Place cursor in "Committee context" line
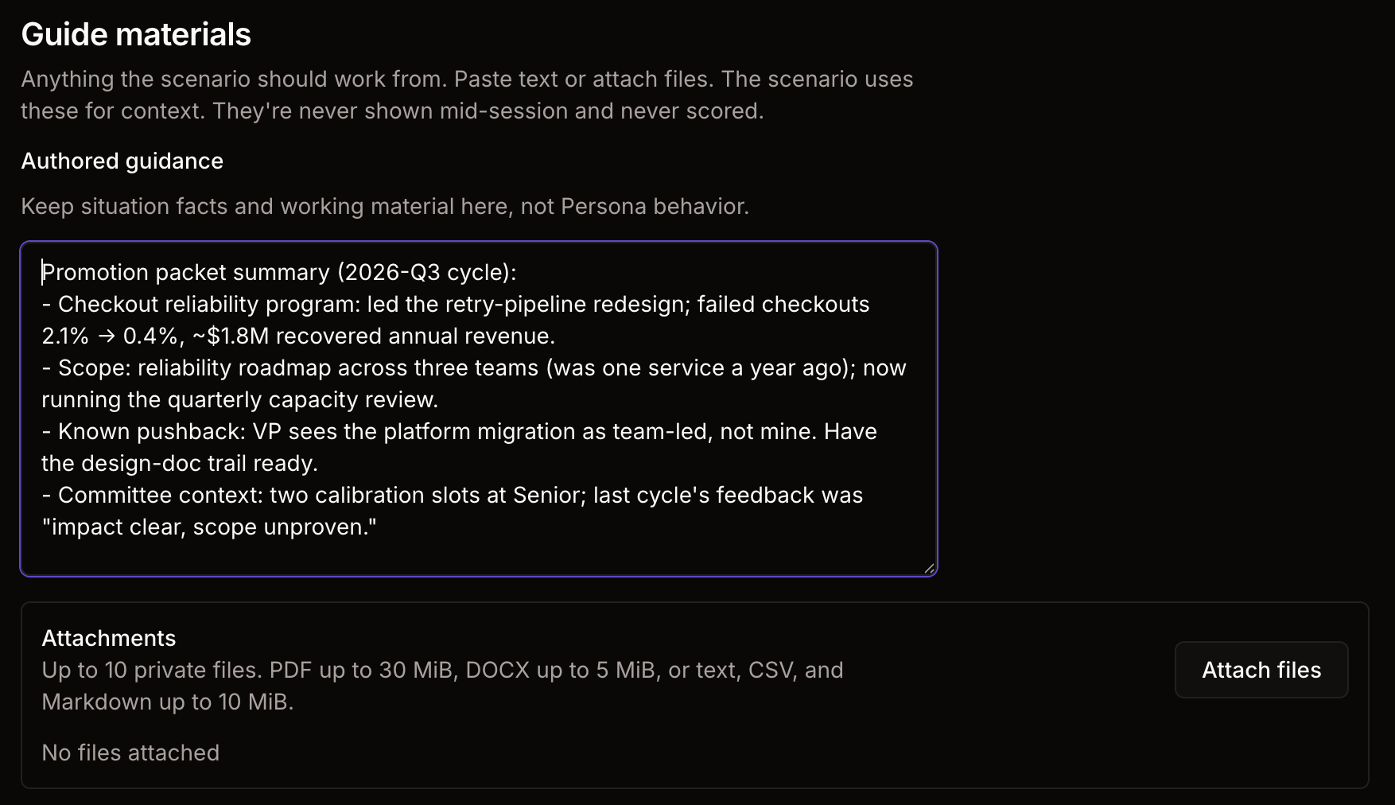Screen dimensions: 1395x805 (x=453, y=495)
